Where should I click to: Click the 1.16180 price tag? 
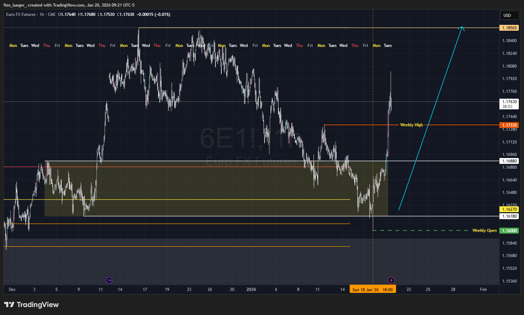tap(509, 216)
